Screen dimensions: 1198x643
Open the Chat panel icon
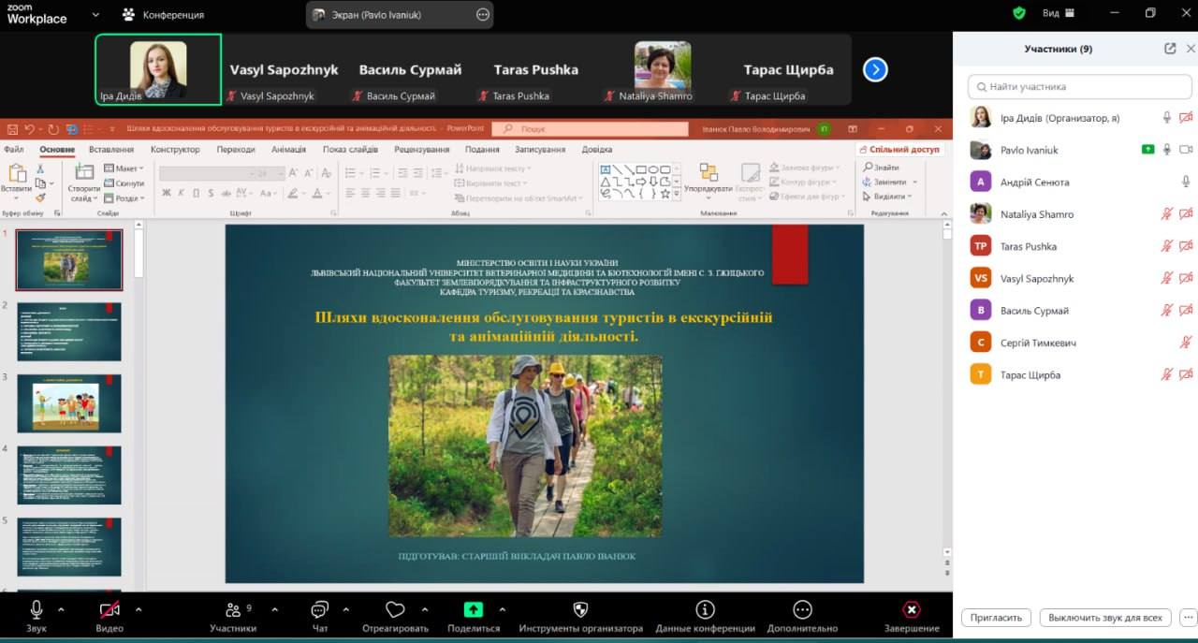[319, 610]
